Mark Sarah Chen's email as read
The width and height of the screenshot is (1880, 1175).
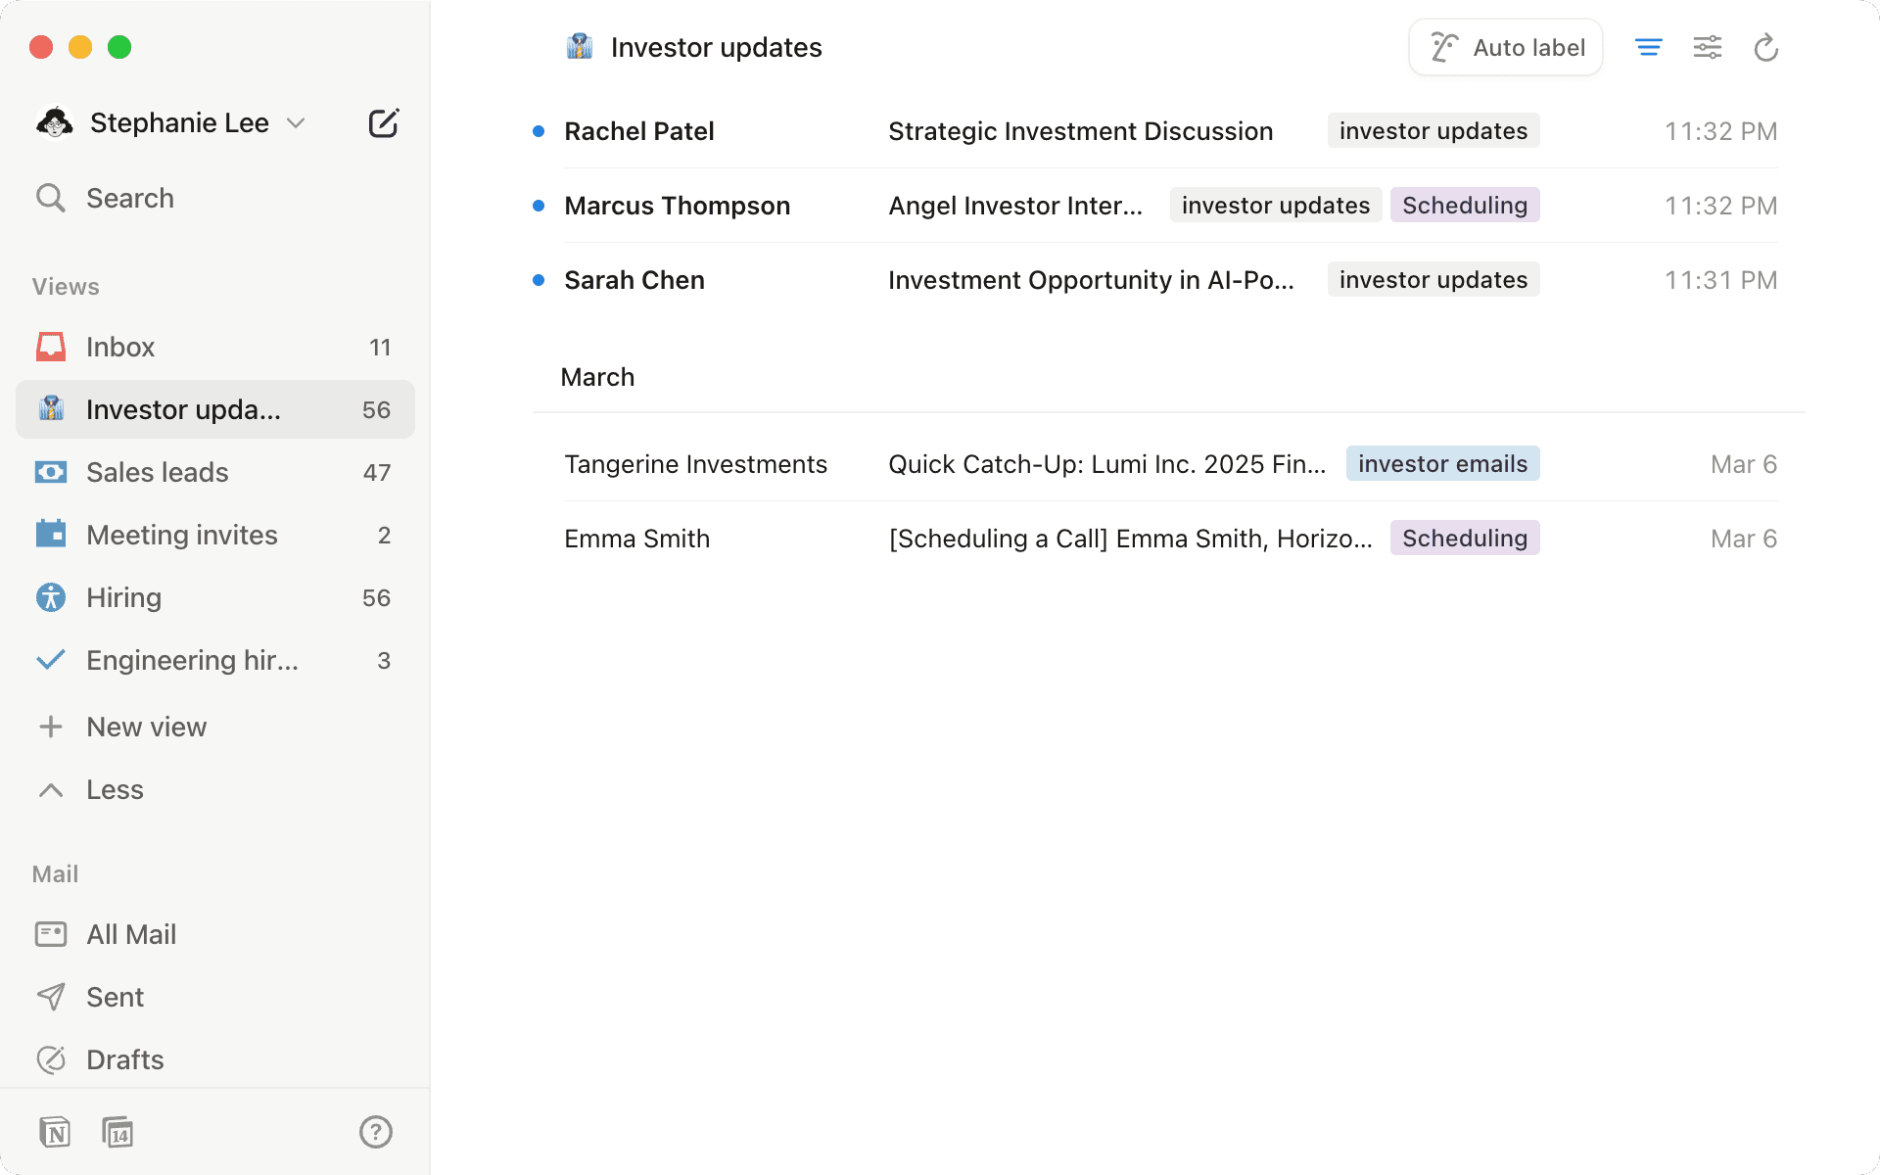point(538,280)
